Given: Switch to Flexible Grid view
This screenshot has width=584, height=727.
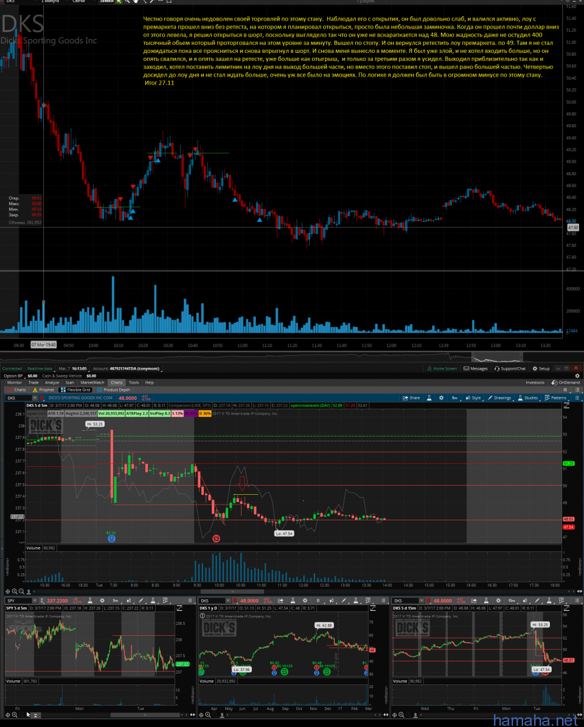Looking at the screenshot, I should click(75, 390).
